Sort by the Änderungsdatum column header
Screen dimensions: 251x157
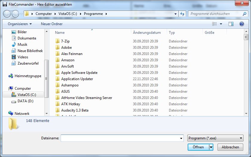tap(147, 33)
